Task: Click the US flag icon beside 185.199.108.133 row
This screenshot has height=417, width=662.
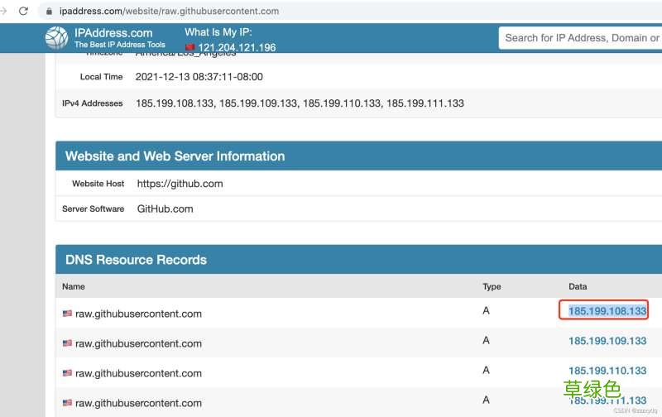Action: (x=67, y=314)
